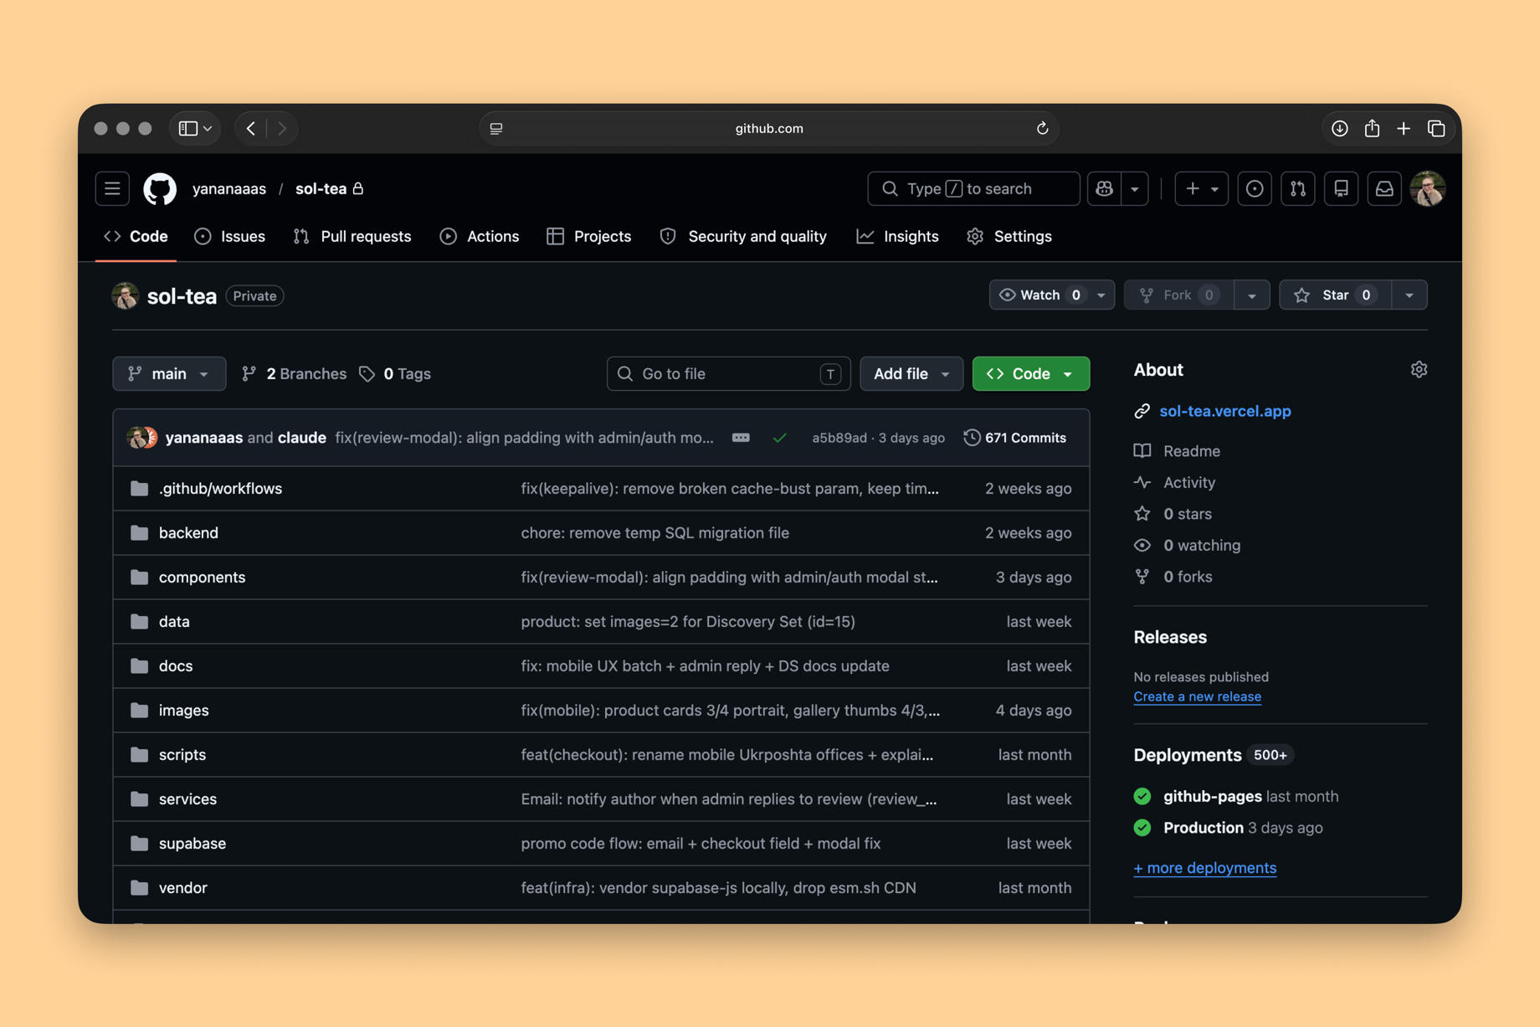The height and width of the screenshot is (1027, 1540).
Task: Open Security and quality tab
Action: [x=743, y=236]
